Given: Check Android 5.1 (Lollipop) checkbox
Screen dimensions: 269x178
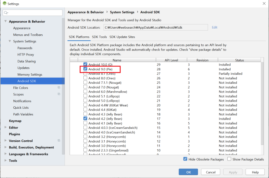Looking at the screenshot, I should 85,96.
